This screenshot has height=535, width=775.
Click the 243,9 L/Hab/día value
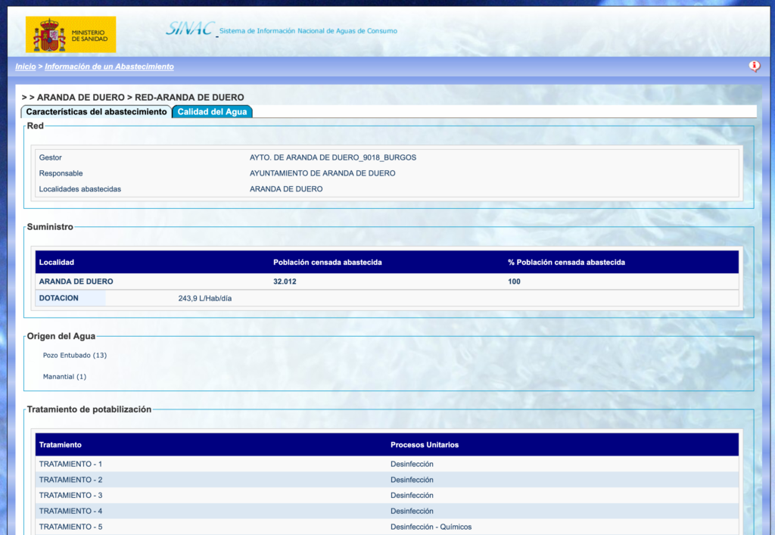[x=204, y=298]
